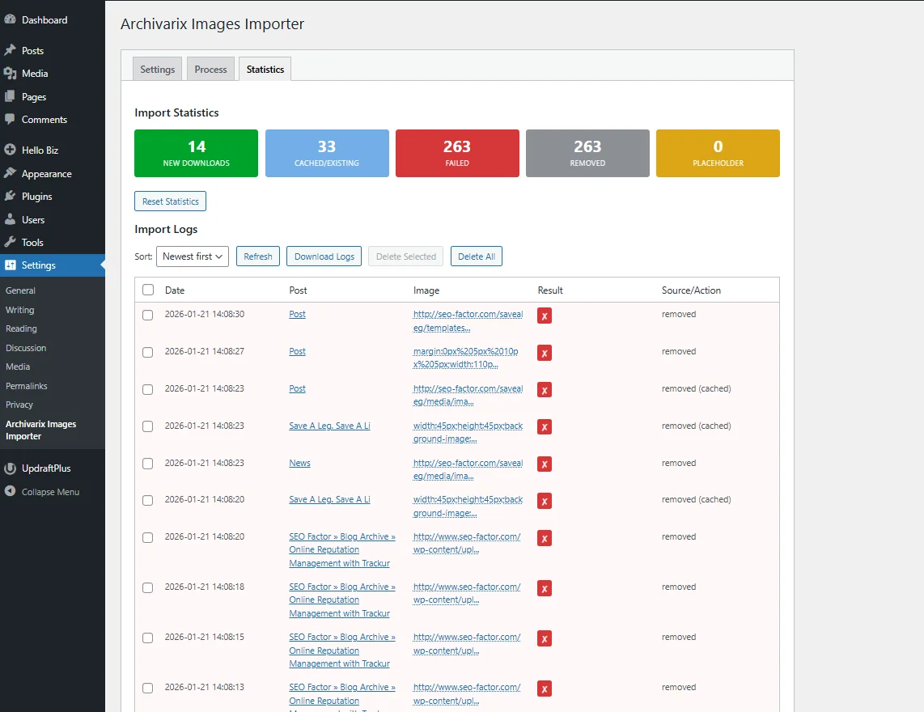
Task: Open the Settings tab of the importer
Action: coord(157,70)
